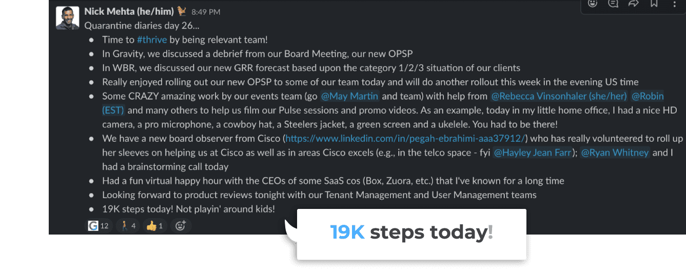This screenshot has width=686, height=275.
Task: Bookmark this message for later
Action: click(x=654, y=4)
